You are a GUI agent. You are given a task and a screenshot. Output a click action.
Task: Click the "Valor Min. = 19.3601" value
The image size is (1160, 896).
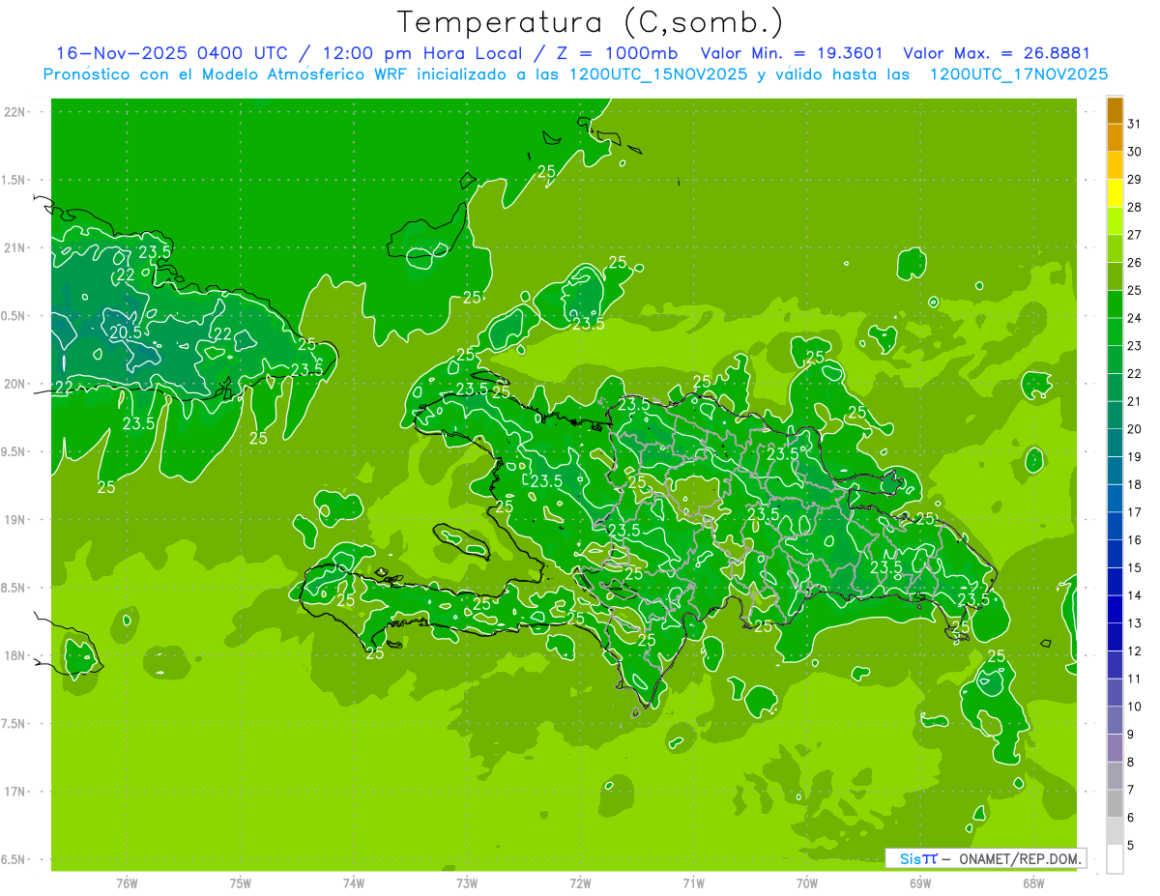pyautogui.click(x=792, y=53)
